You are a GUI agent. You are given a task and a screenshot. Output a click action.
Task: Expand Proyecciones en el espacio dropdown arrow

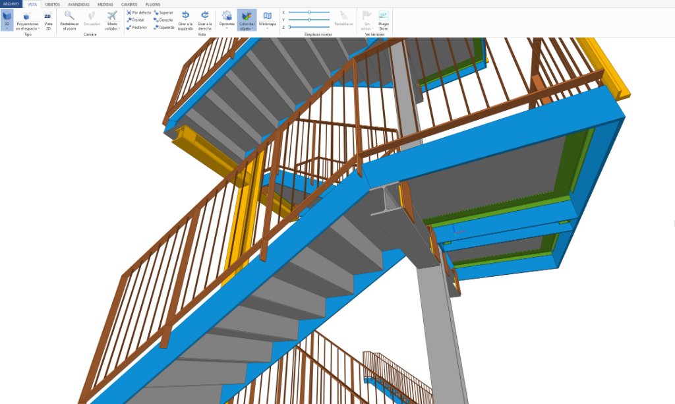[39, 29]
